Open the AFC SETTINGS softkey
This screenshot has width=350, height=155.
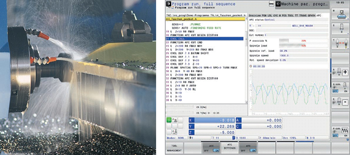(x=229, y=148)
